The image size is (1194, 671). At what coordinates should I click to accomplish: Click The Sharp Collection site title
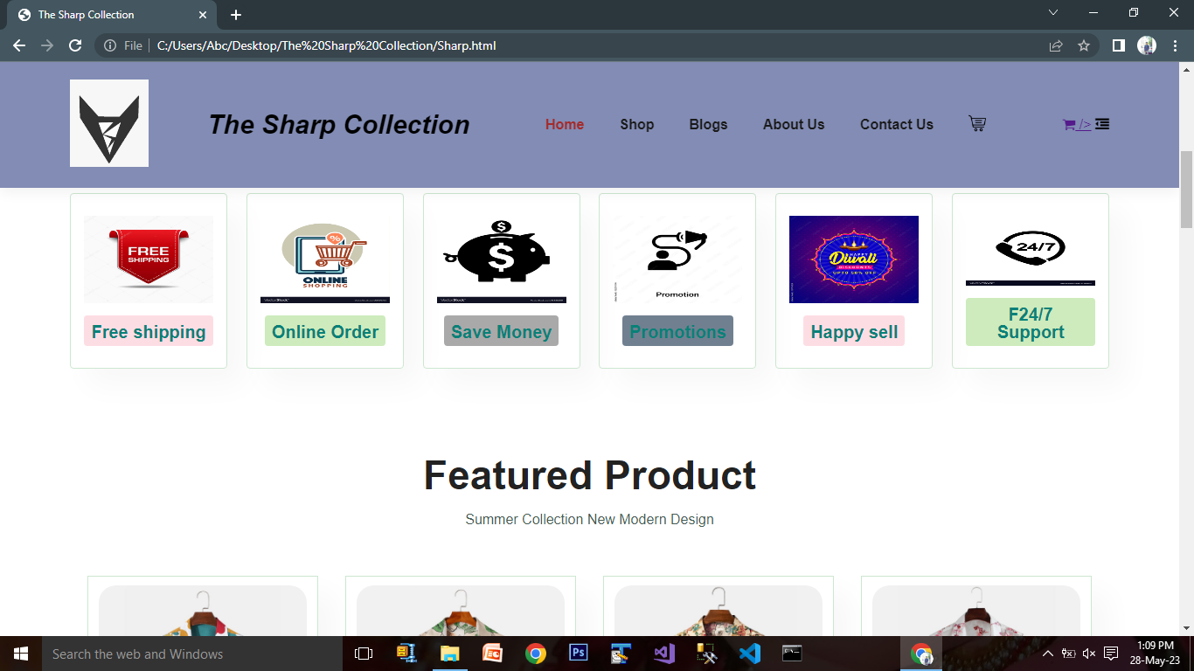point(339,124)
